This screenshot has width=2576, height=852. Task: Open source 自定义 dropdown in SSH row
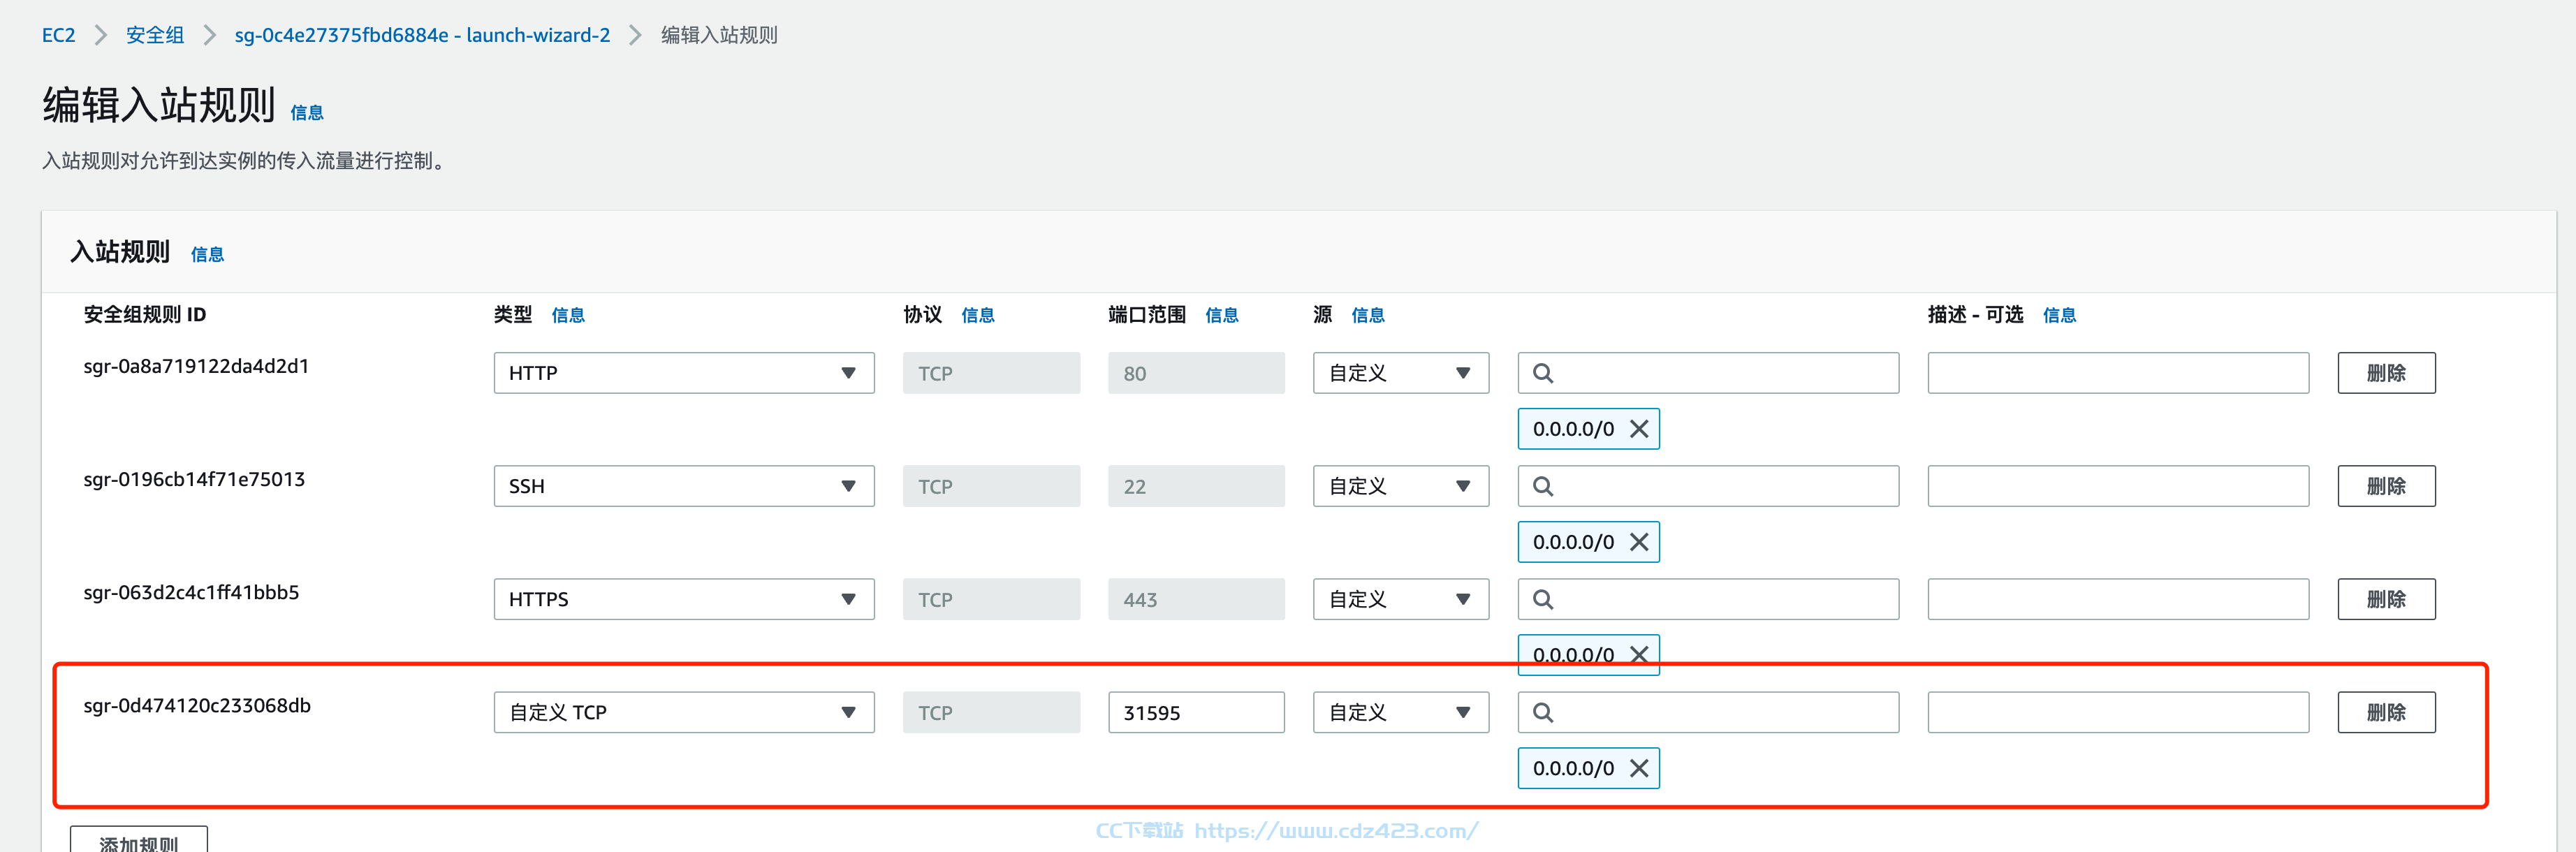[1401, 486]
